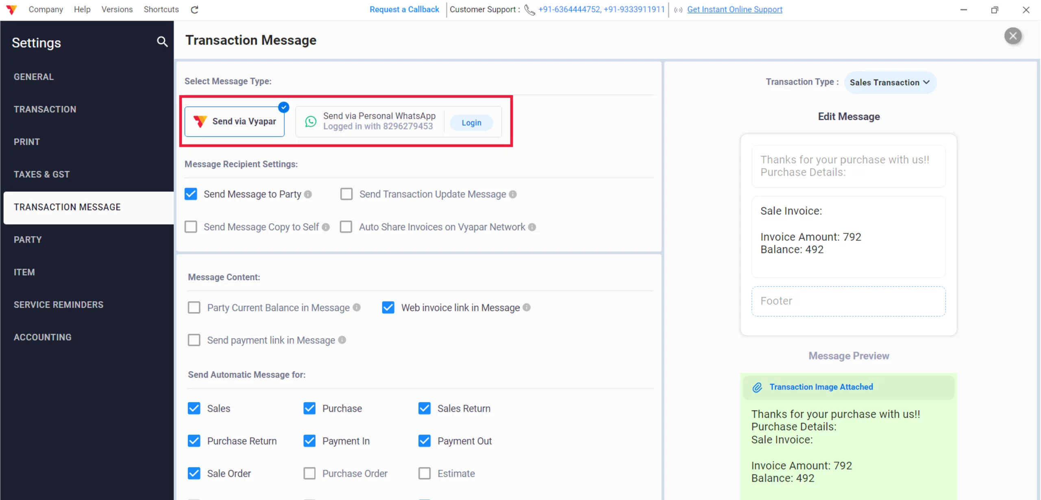Image resolution: width=1041 pixels, height=500 pixels.
Task: Click the info icon next to Send Message to Party
Action: (308, 194)
